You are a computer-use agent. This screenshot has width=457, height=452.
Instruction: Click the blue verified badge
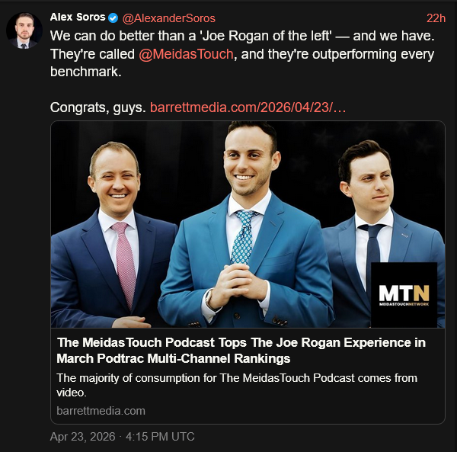(113, 18)
